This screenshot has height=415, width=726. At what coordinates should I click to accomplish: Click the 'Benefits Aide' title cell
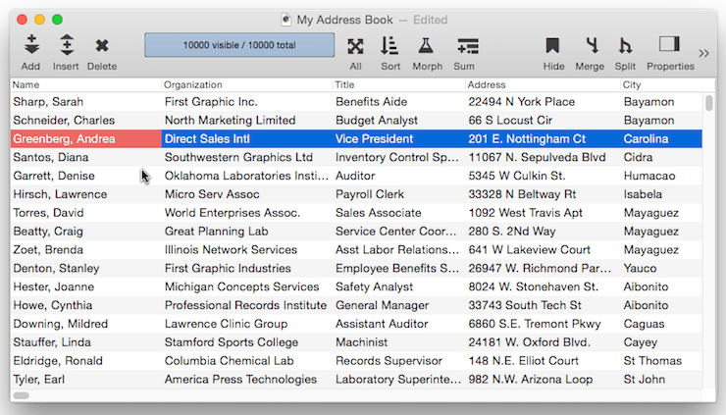click(398, 102)
